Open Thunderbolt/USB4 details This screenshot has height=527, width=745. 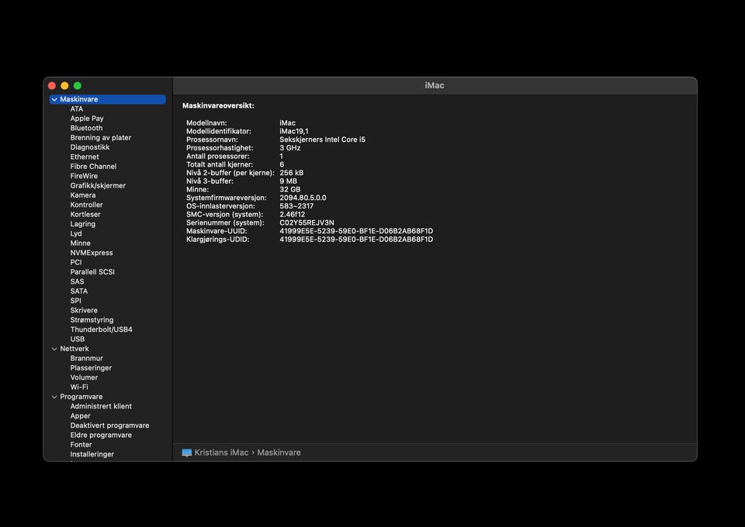point(101,329)
